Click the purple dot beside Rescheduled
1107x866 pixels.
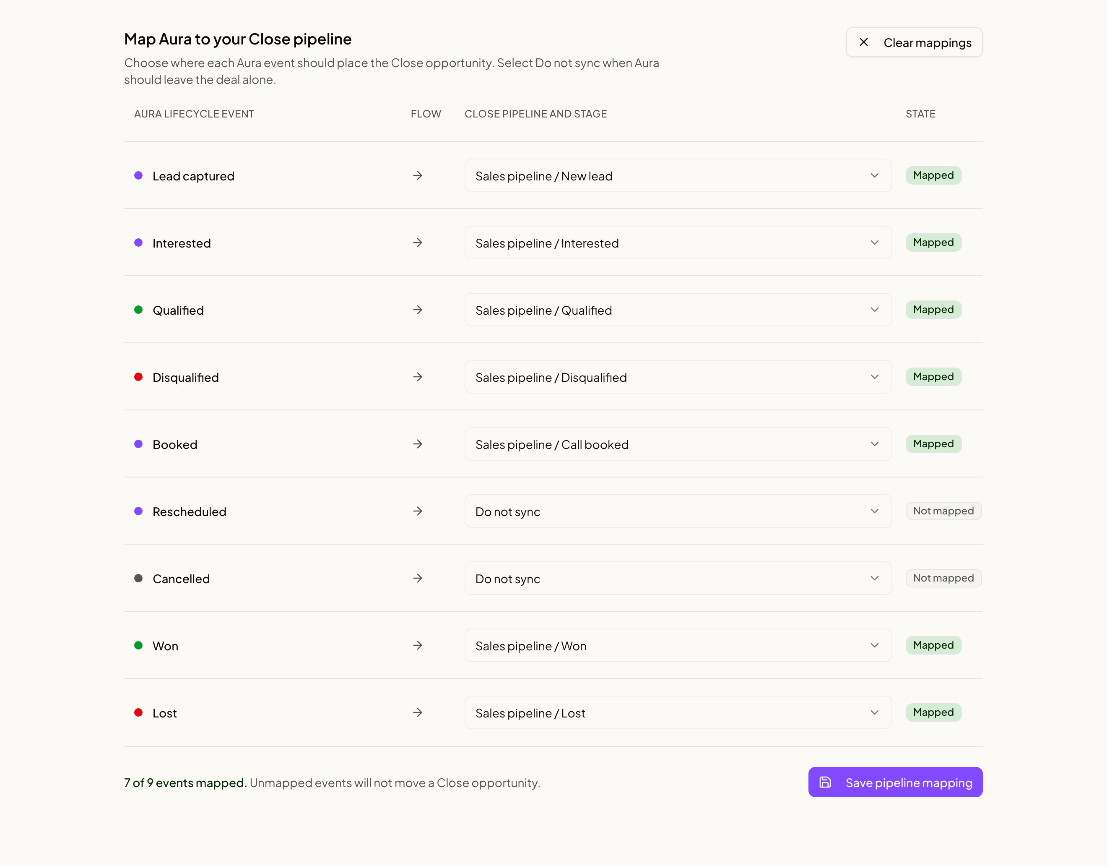click(138, 511)
